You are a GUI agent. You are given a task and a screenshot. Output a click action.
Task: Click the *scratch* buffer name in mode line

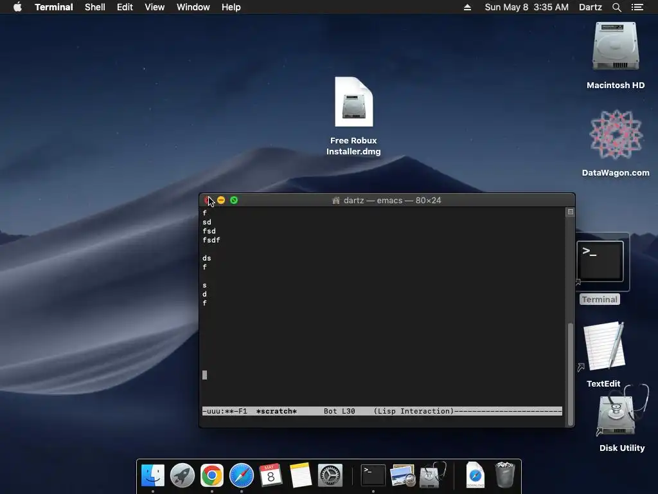pos(276,411)
